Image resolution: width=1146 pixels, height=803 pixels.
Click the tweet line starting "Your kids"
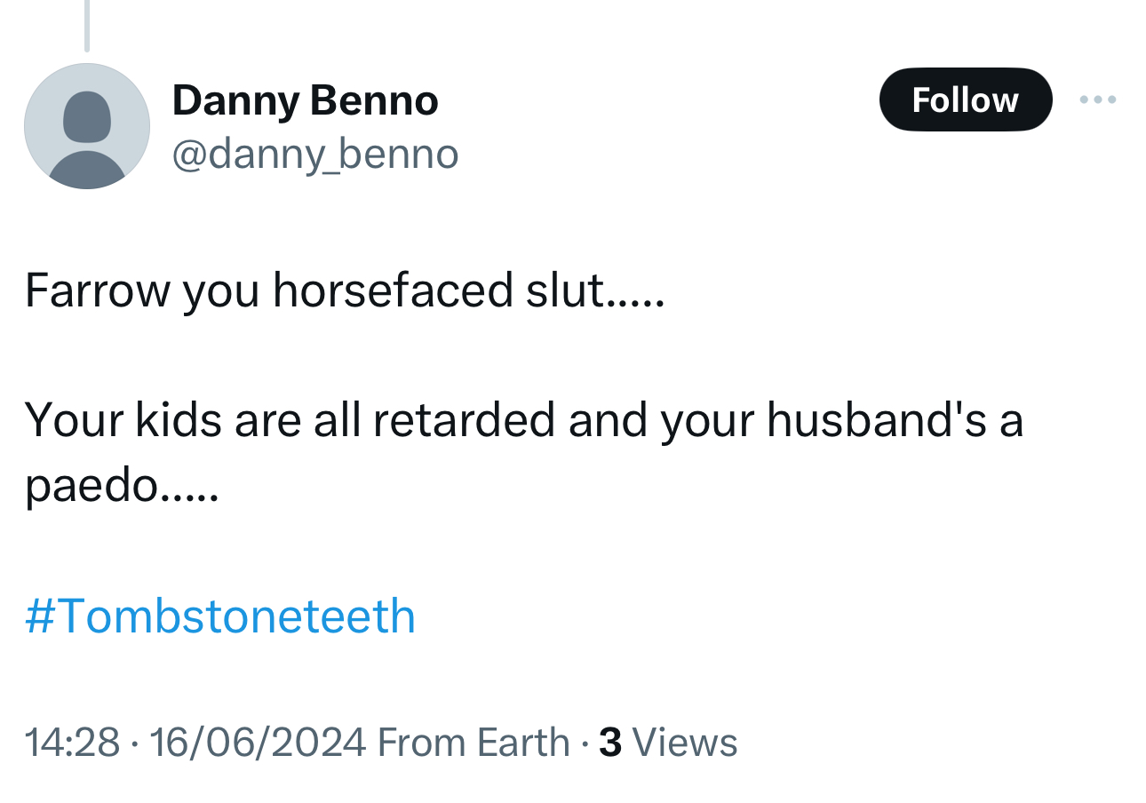coord(523,419)
